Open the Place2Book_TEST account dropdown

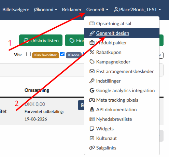click(x=138, y=10)
